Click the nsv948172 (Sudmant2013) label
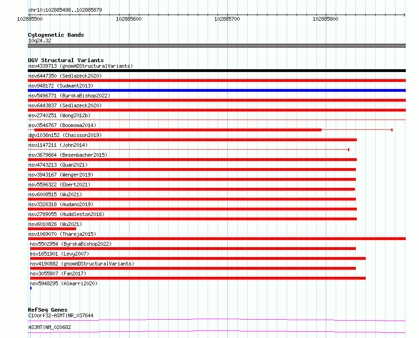Image resolution: width=419 pixels, height=338 pixels. (x=61, y=86)
